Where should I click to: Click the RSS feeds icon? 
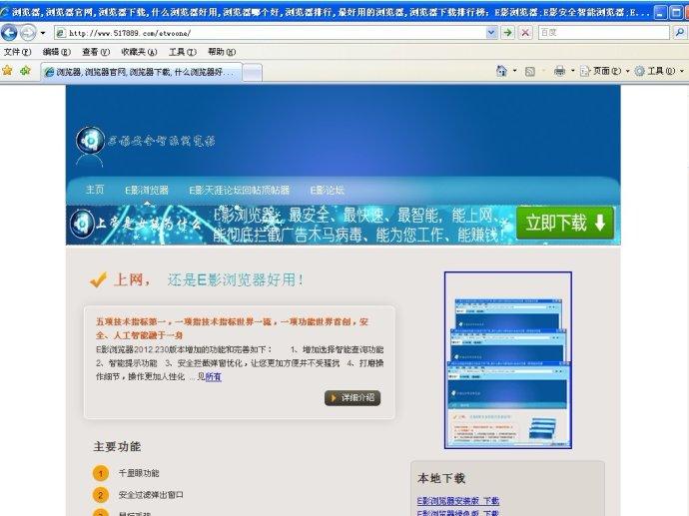pyautogui.click(x=530, y=71)
